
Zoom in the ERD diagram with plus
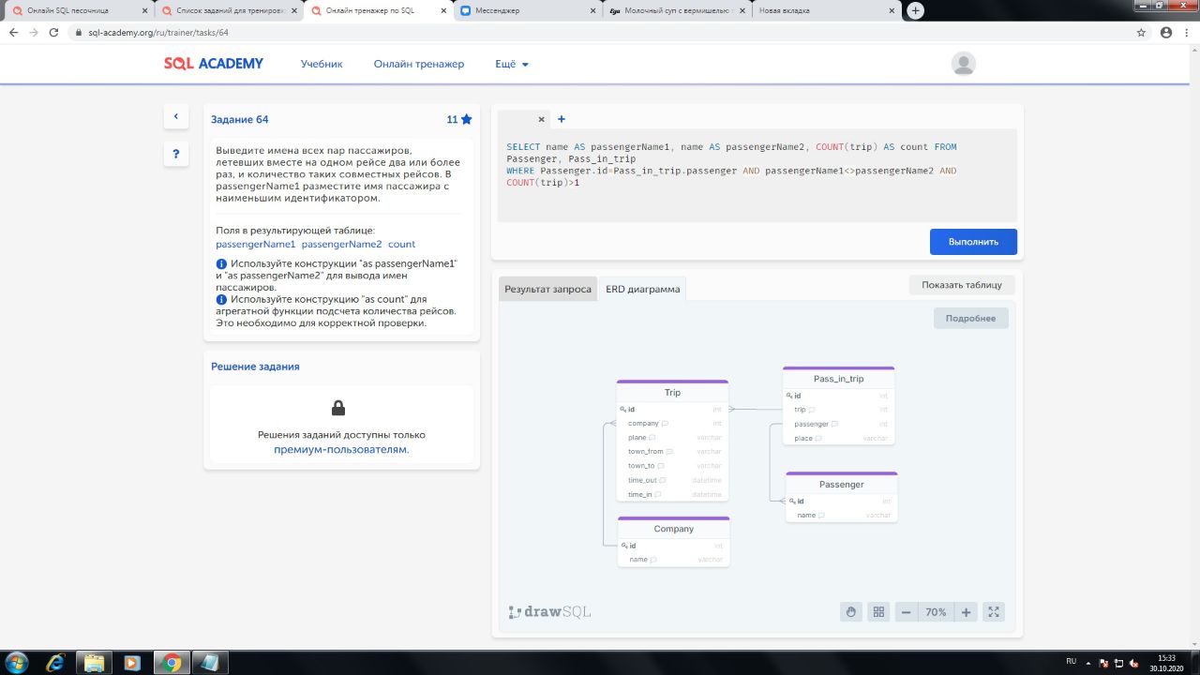(x=966, y=612)
